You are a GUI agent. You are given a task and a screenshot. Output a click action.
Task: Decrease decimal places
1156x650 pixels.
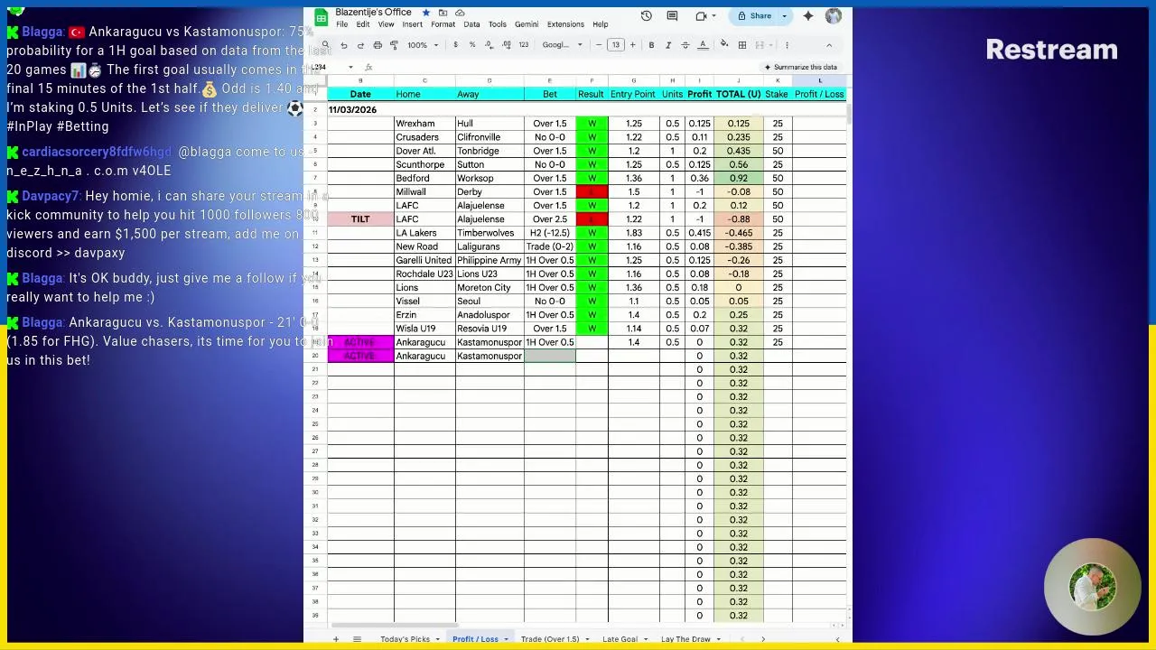coord(489,44)
